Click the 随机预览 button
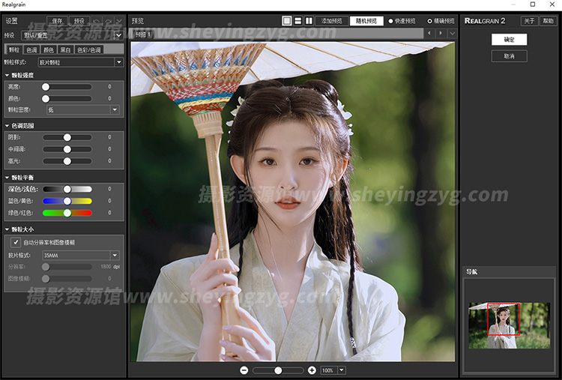Viewport: 562px width, 380px height. click(366, 21)
